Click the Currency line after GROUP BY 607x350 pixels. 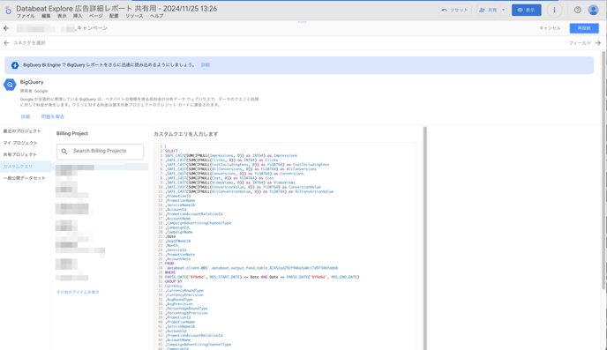174,286
